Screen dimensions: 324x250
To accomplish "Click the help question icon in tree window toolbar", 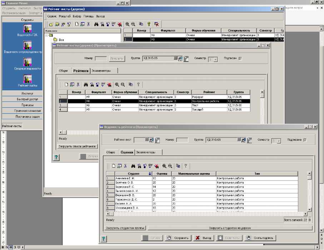I will [x=149, y=24].
